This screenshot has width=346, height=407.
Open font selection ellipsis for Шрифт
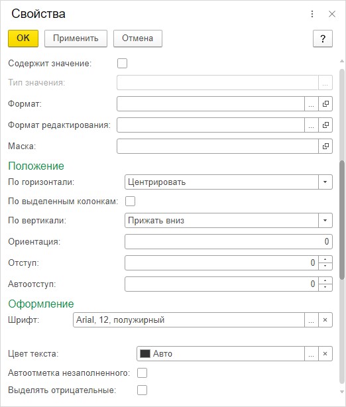click(312, 320)
